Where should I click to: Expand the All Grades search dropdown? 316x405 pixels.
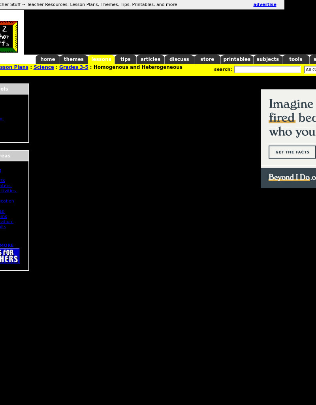coord(310,70)
